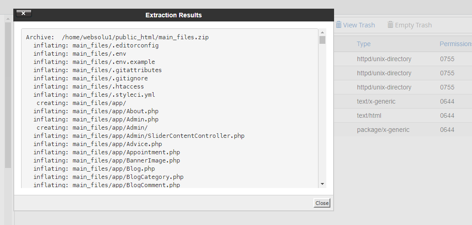Image resolution: width=472 pixels, height=225 pixels.
Task: Select the text/html file row
Action: tap(403, 115)
